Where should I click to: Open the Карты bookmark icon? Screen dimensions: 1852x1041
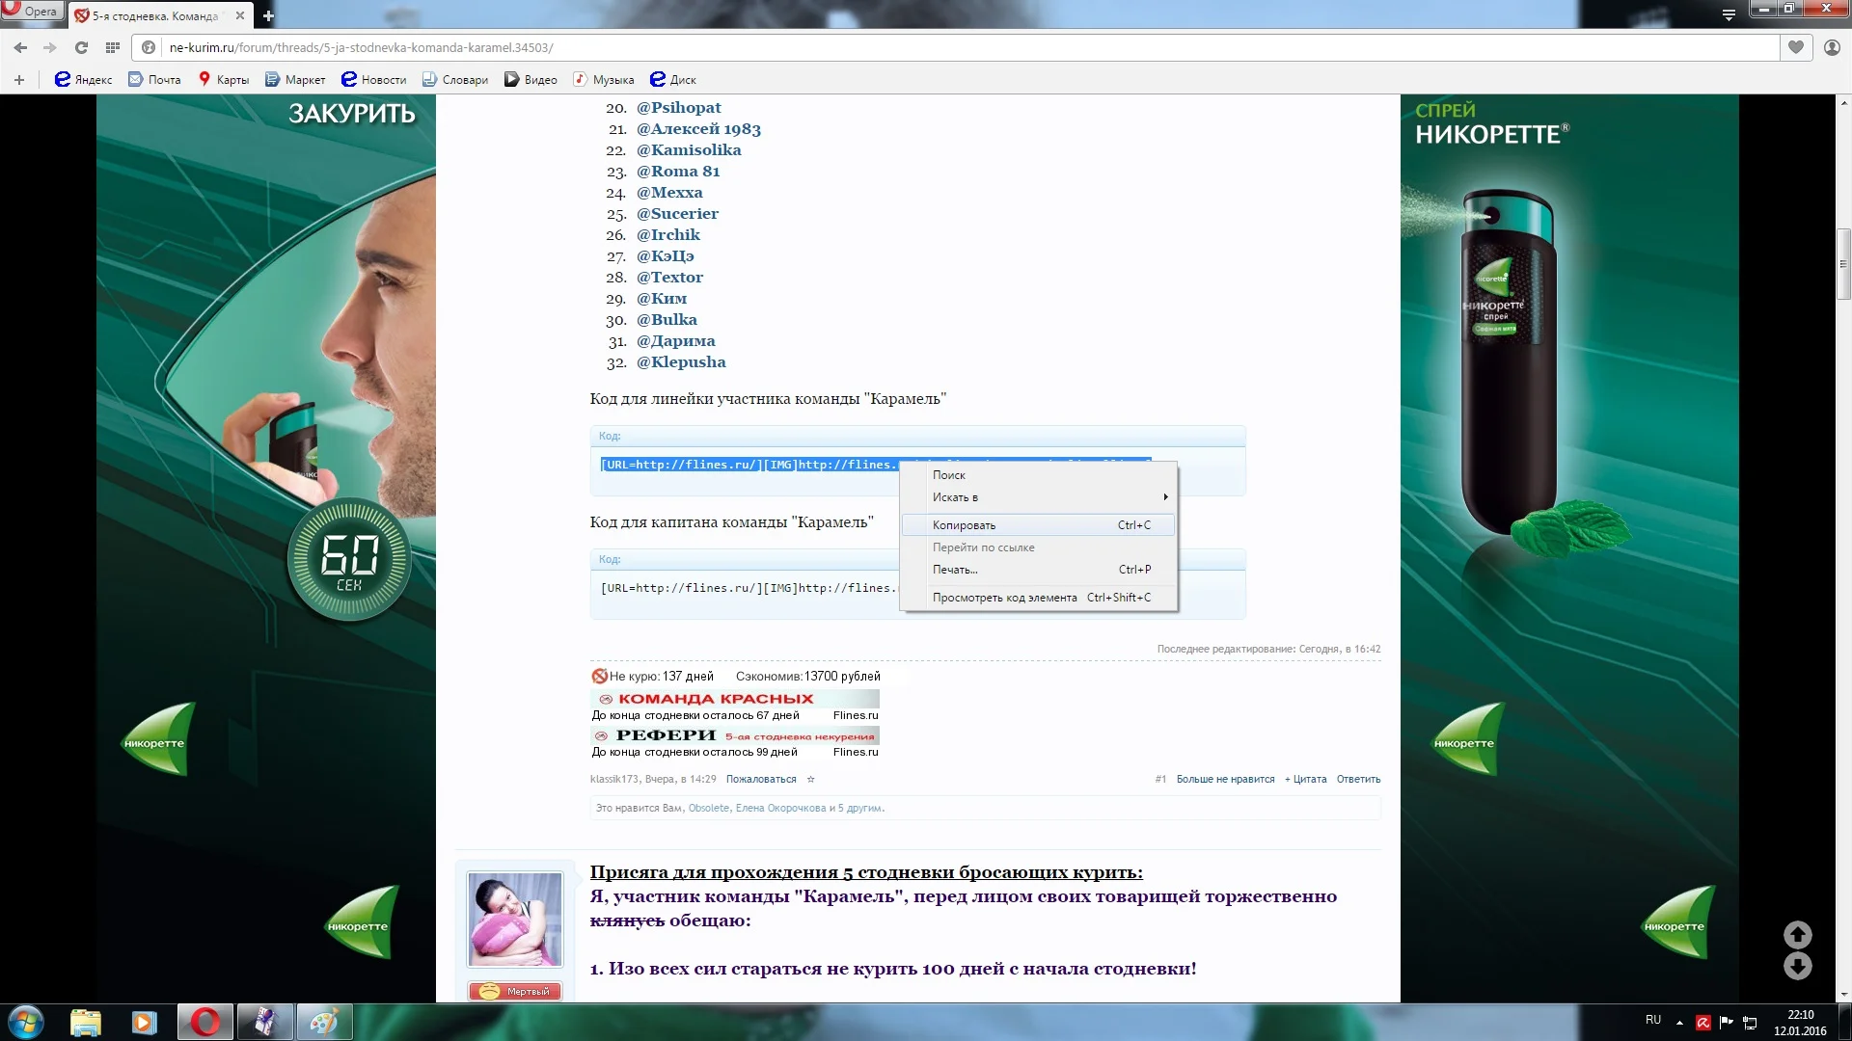click(x=202, y=79)
